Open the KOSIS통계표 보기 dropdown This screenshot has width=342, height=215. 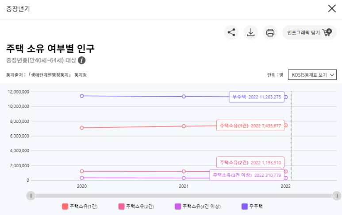[312, 75]
